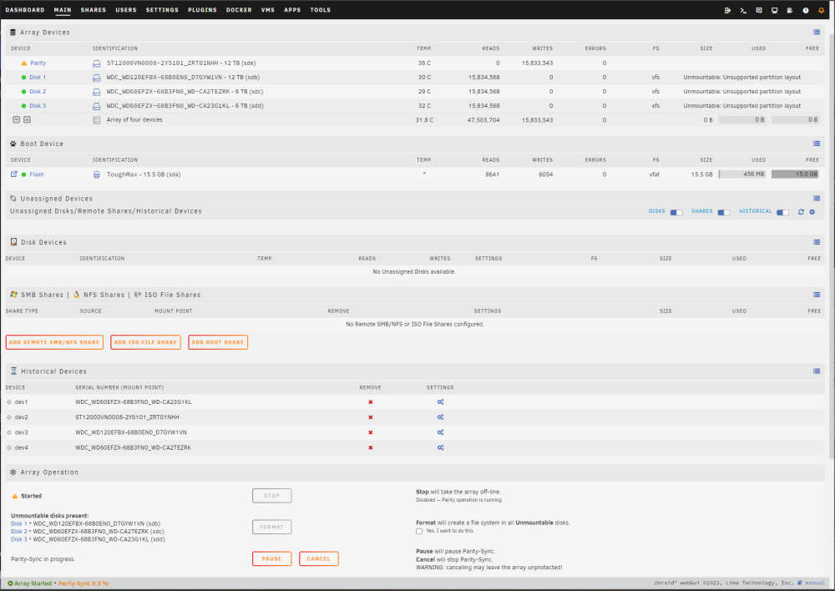Click Add Remote SMB/NFS Share button
This screenshot has height=591, width=835.
(x=54, y=342)
